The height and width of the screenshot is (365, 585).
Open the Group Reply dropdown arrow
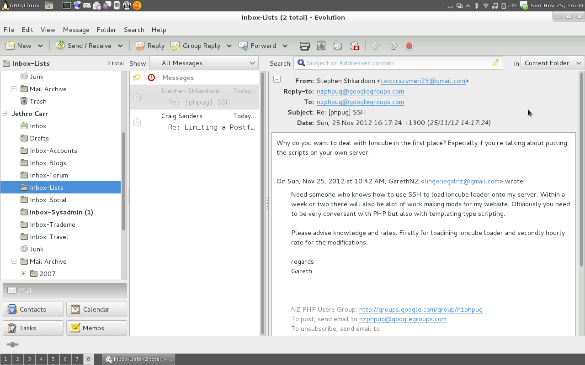point(229,46)
